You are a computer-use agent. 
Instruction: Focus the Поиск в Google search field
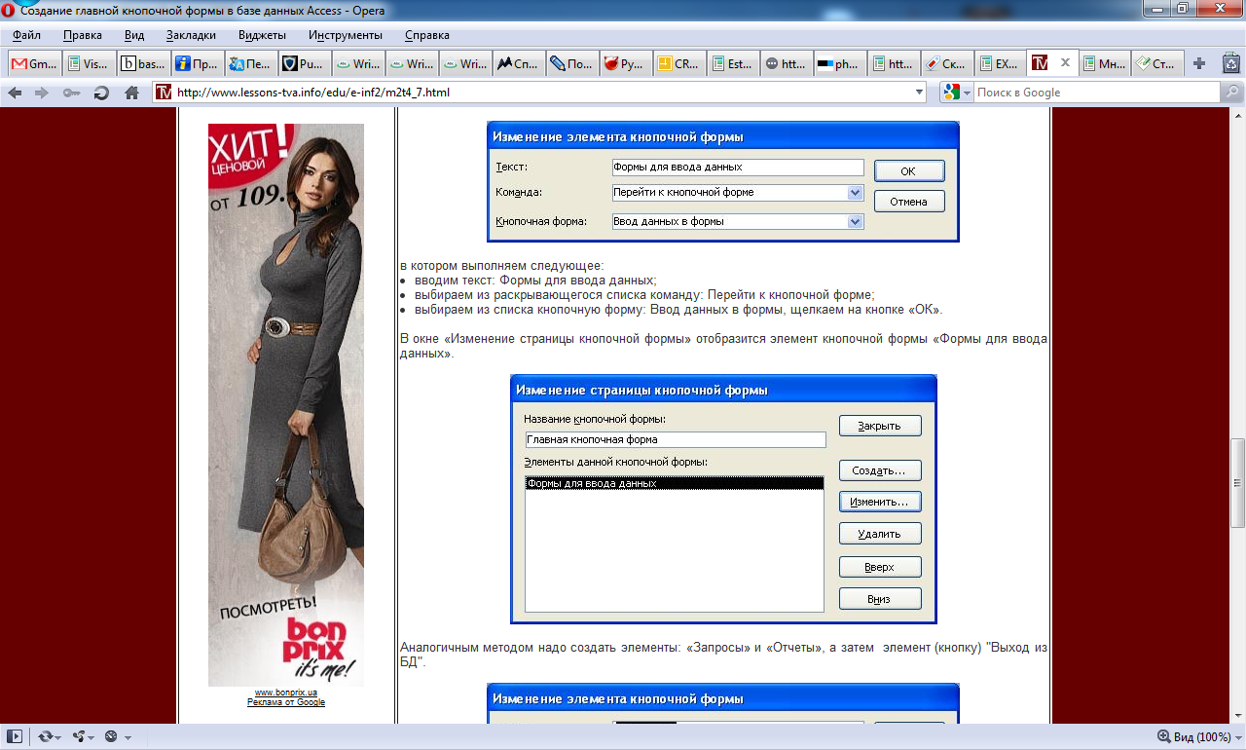click(x=1097, y=93)
